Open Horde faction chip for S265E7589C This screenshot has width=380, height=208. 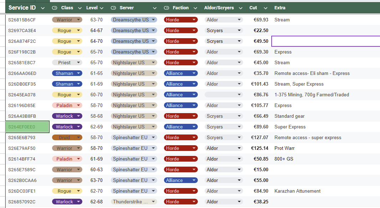click(x=181, y=169)
